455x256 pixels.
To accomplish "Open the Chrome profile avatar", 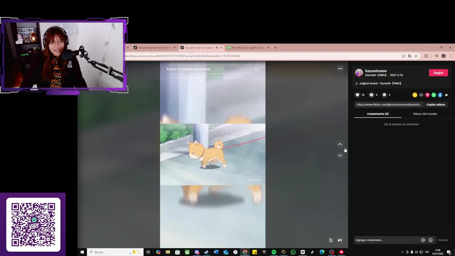I will (x=443, y=56).
